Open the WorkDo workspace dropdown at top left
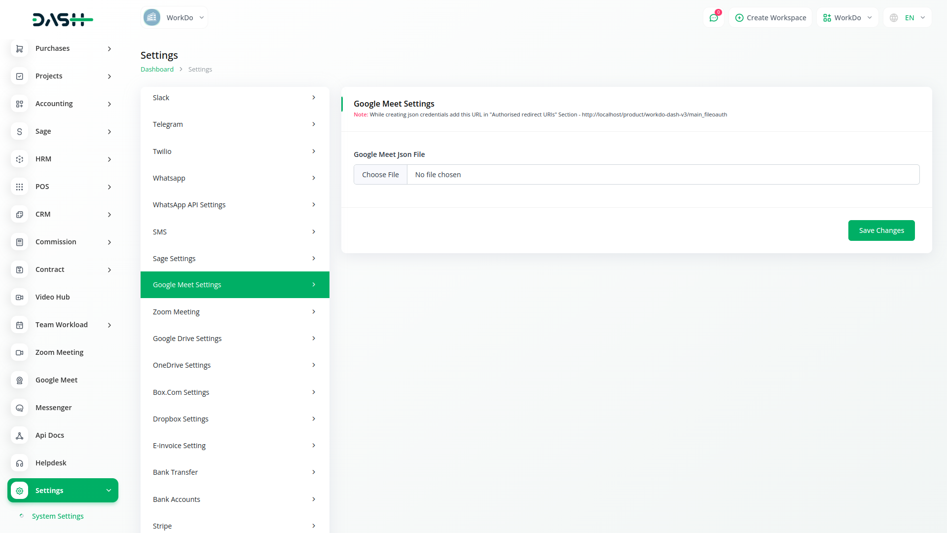Image resolution: width=947 pixels, height=533 pixels. [174, 18]
